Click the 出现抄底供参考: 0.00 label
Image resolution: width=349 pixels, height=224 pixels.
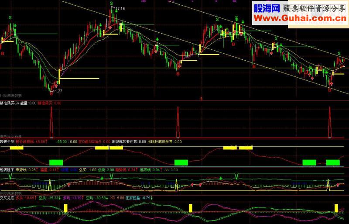click(x=164, y=141)
